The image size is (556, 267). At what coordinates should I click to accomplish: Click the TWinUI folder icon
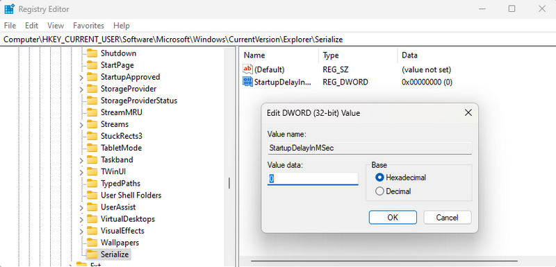[x=92, y=171]
